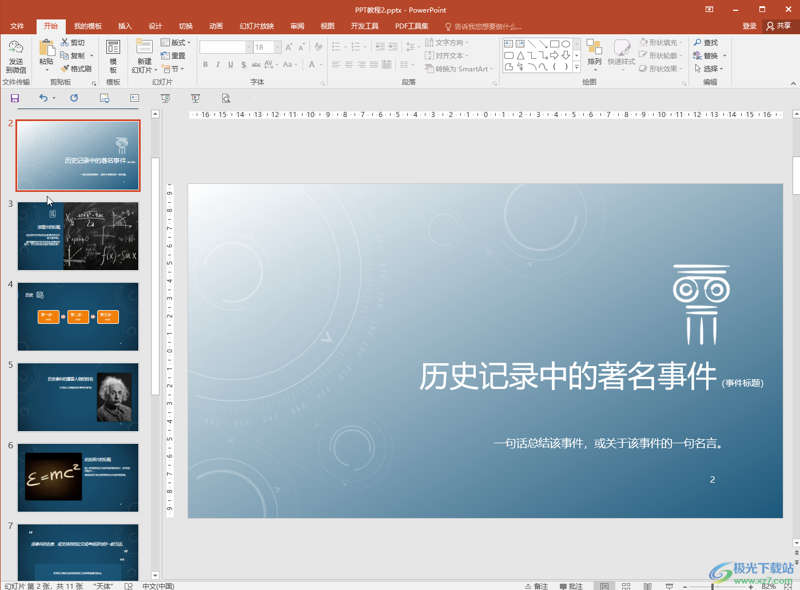Toggle italic formatting
Viewport: 800px width, 590px height.
click(x=218, y=65)
